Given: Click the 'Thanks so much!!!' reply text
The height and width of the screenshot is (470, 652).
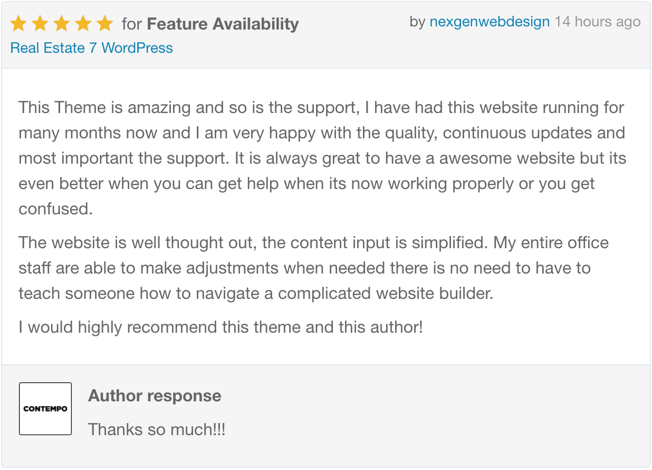Looking at the screenshot, I should [157, 429].
